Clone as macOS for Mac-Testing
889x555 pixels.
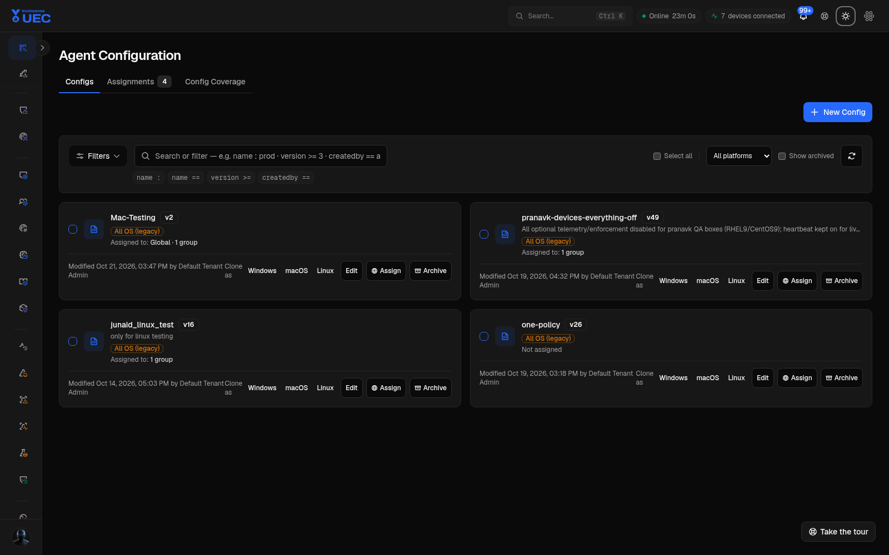(x=296, y=271)
